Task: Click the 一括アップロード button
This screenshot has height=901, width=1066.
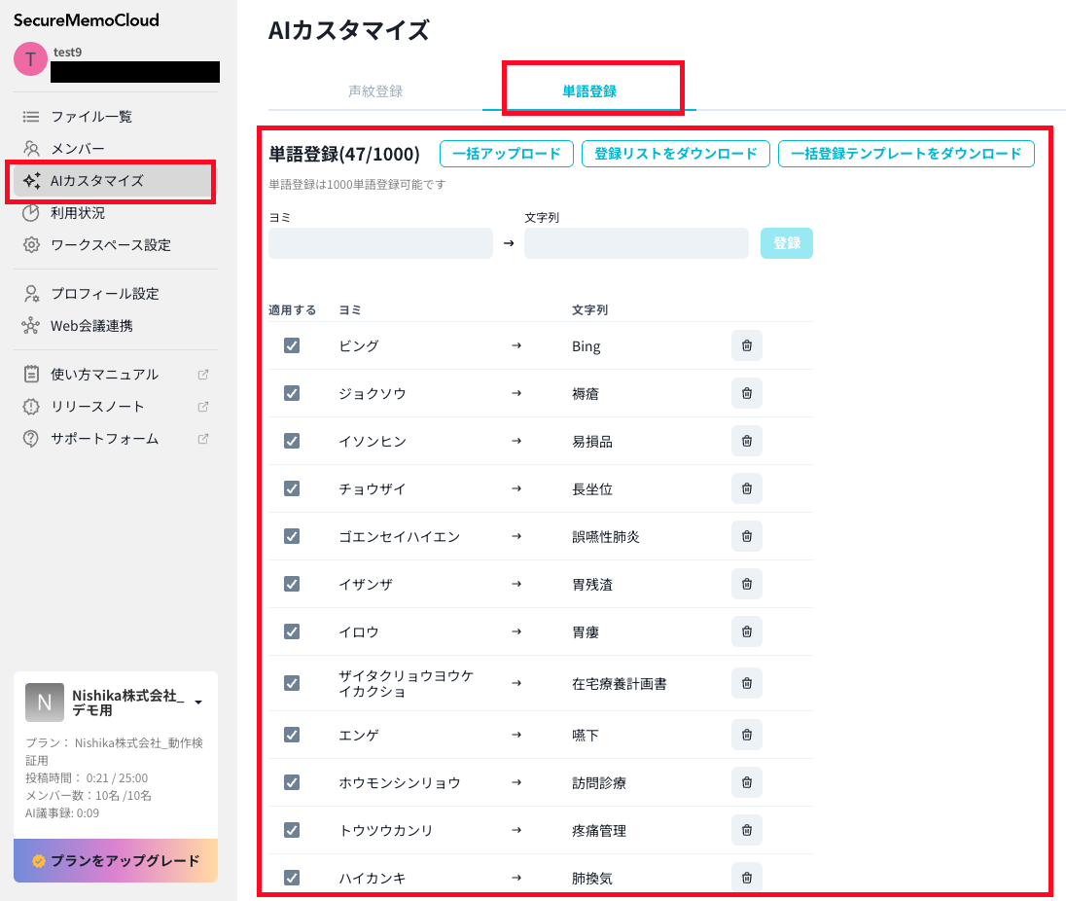Action: click(507, 154)
